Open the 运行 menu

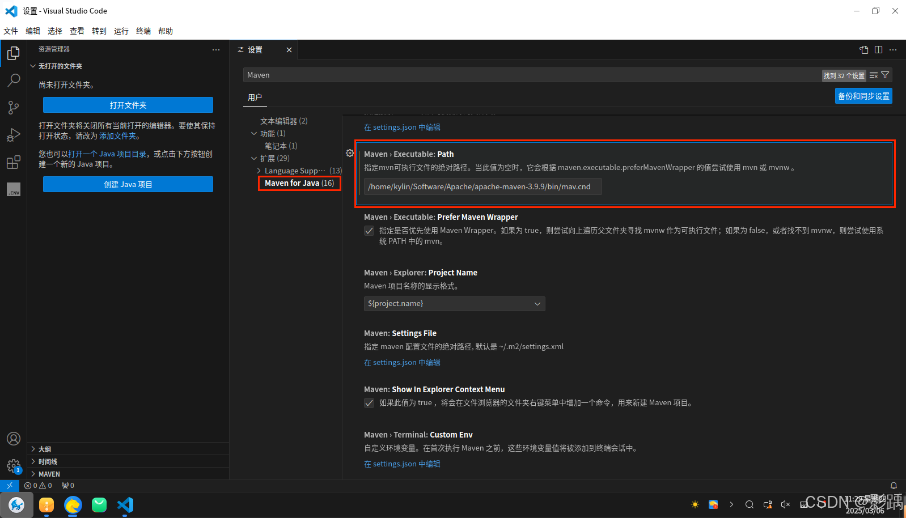[121, 31]
